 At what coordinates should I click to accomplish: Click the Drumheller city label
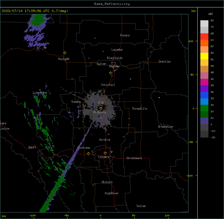[166, 127]
